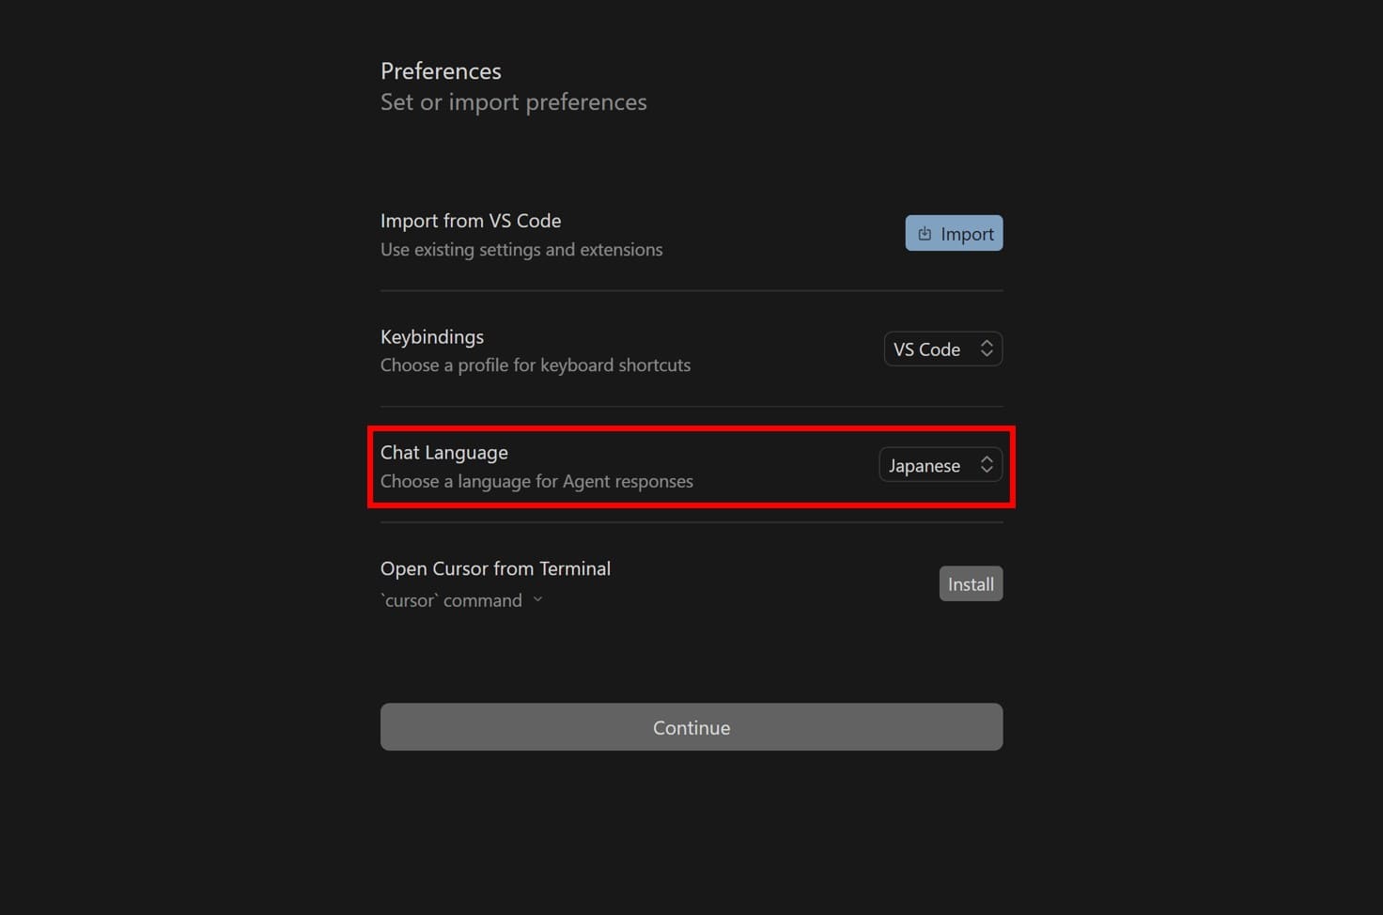Click "Choose a profile for keyboard shortcuts" text
This screenshot has width=1383, height=915.
click(536, 365)
